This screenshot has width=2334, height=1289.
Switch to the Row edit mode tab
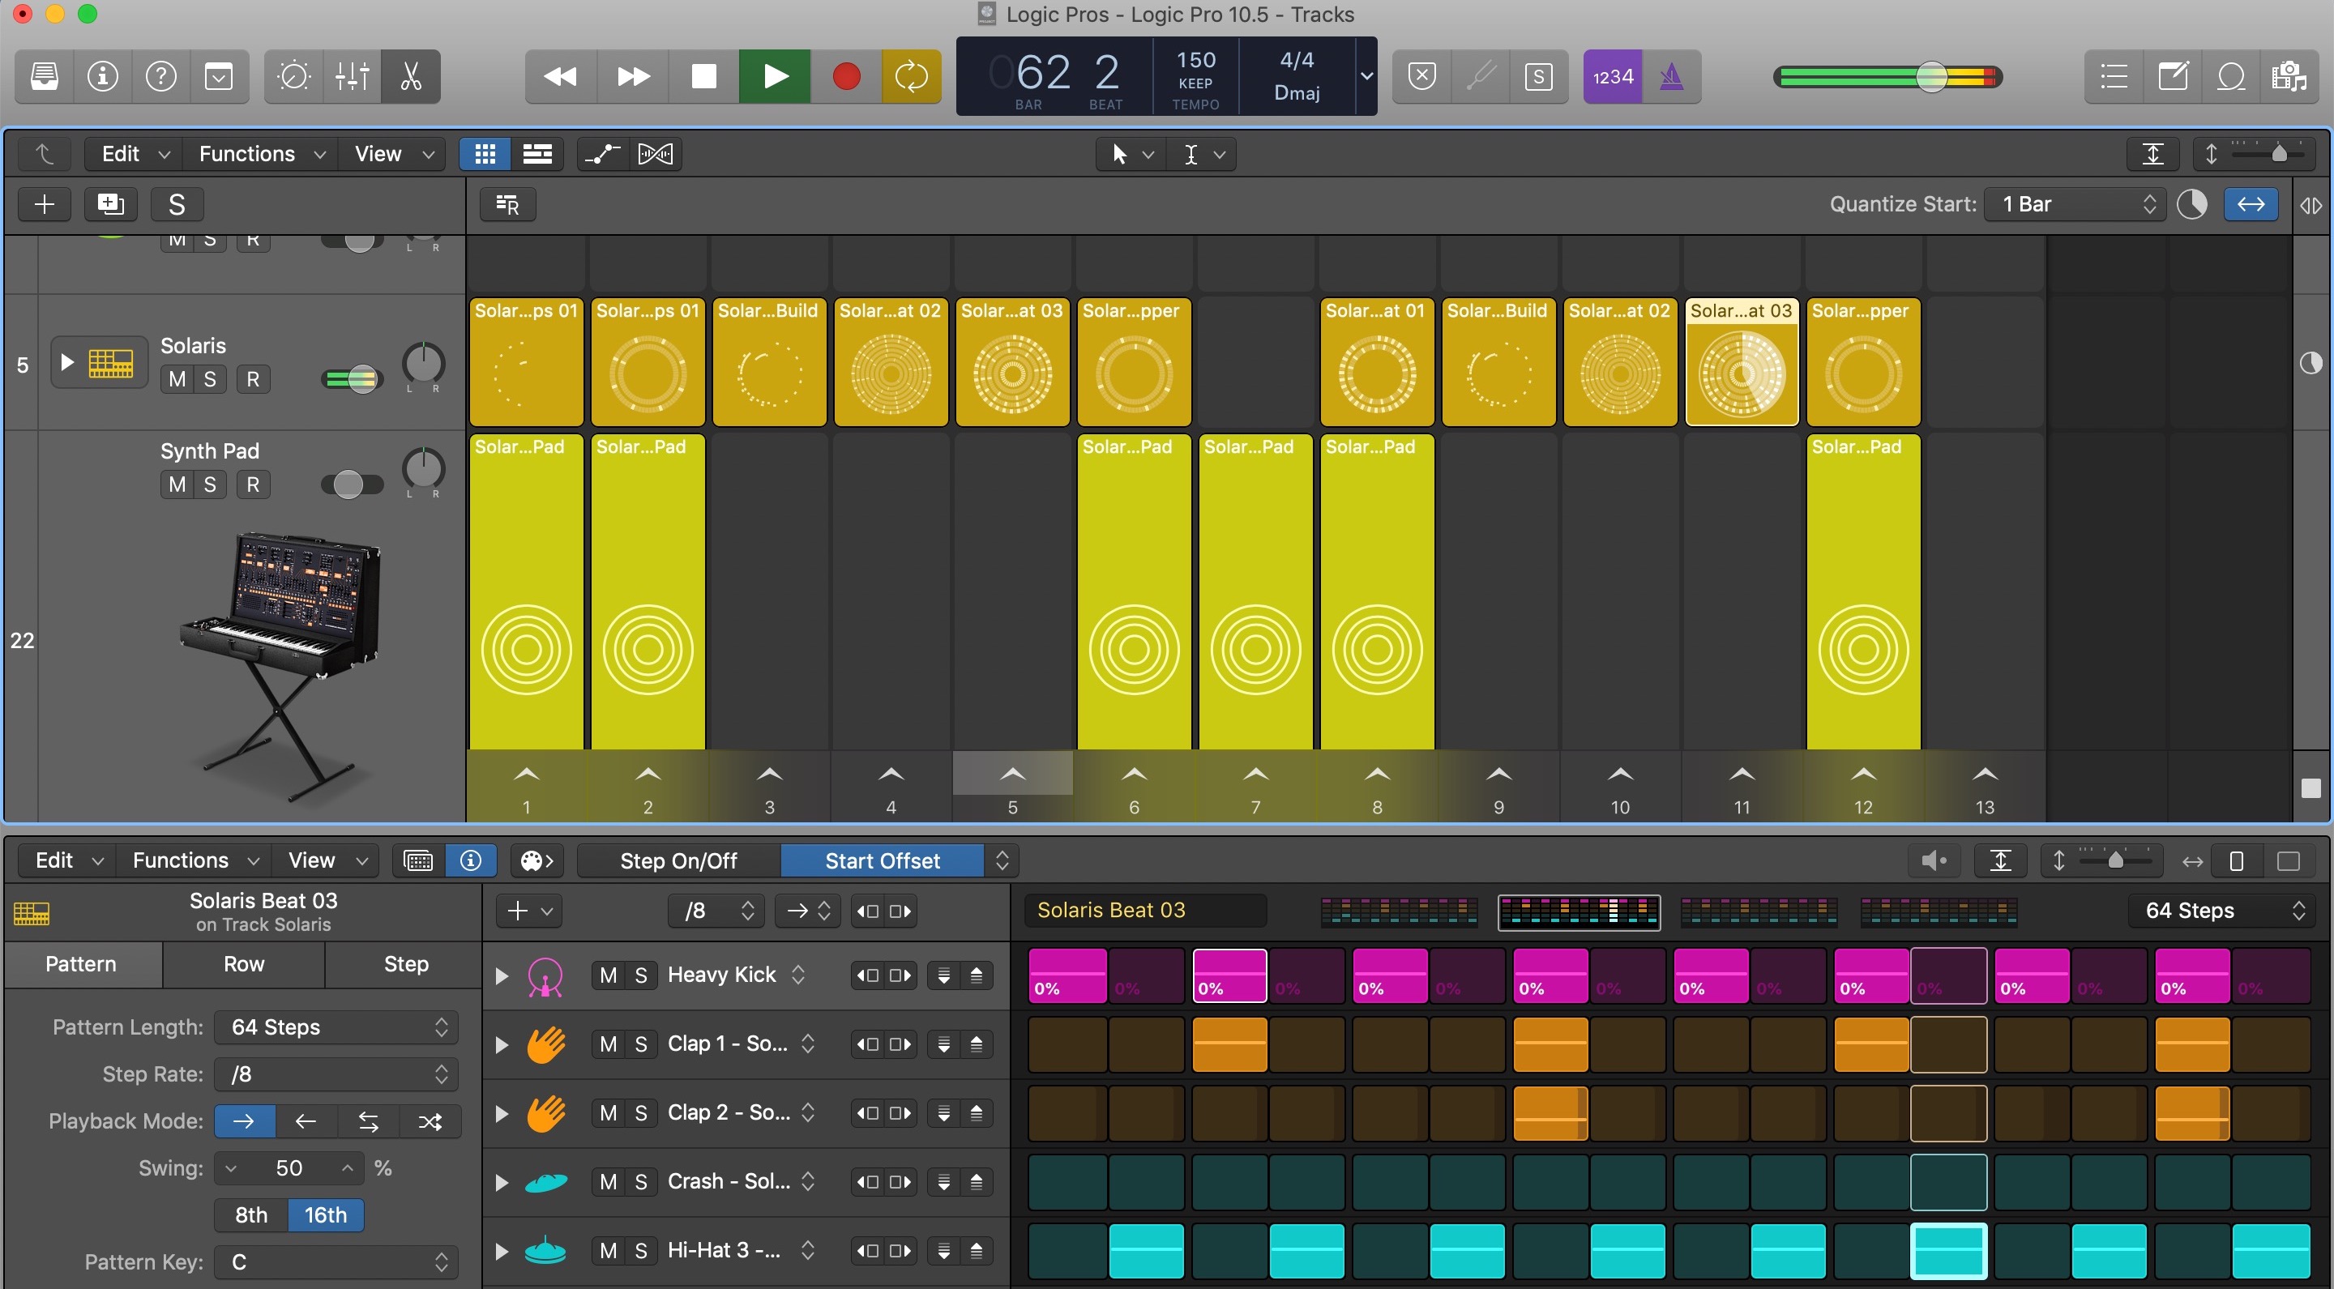coord(243,965)
